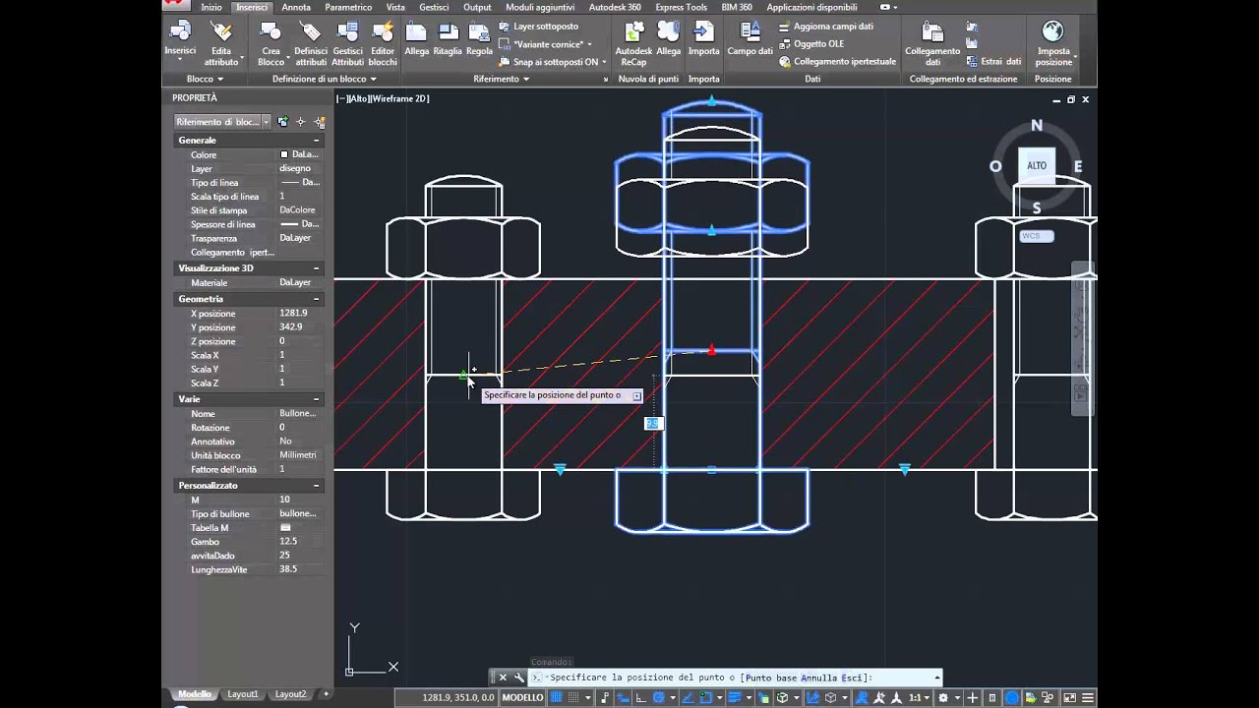Open the status bar customization menu icon
Screen dimensions: 1259x708
point(1088,698)
